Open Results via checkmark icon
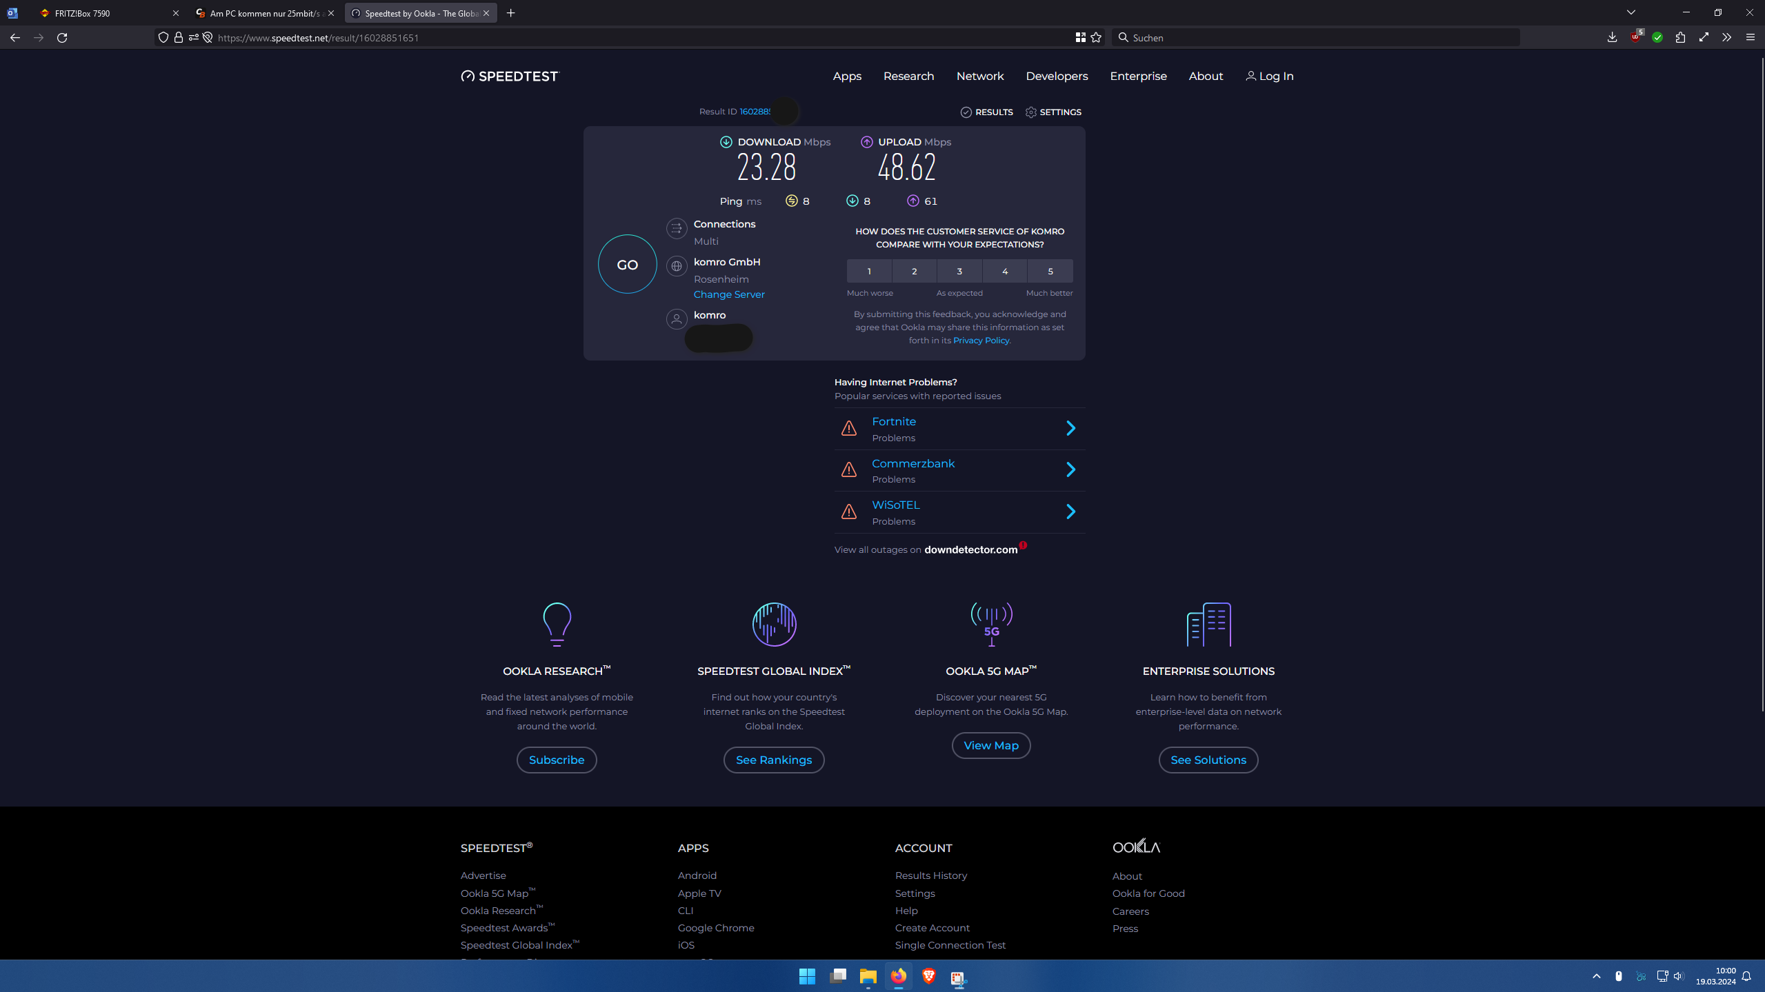 966,112
